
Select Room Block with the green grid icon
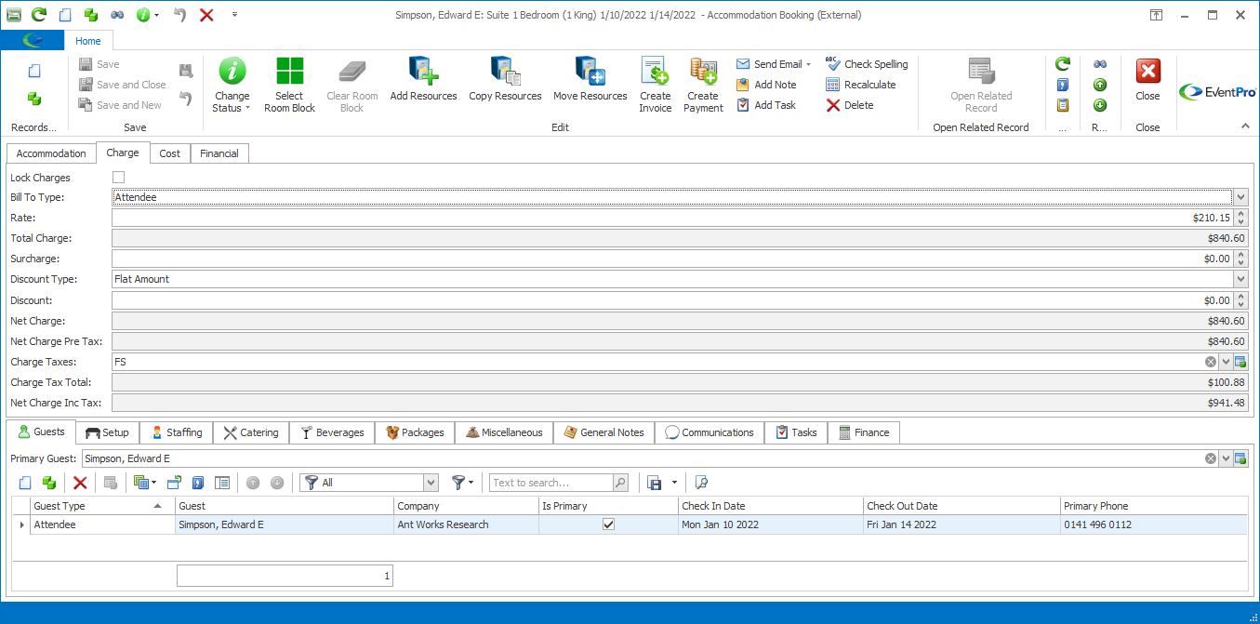point(289,72)
